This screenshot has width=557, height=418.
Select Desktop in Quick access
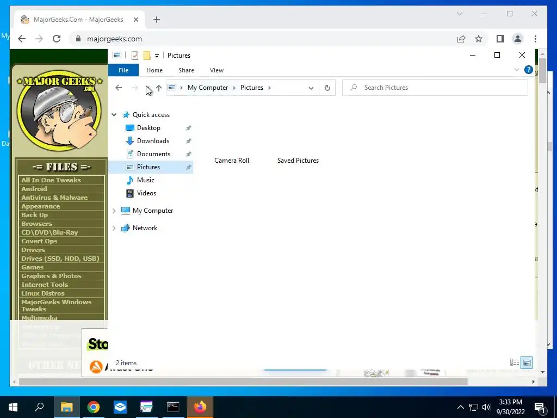pos(148,128)
